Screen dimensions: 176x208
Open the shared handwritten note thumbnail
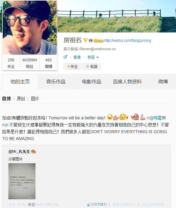coord(22,181)
